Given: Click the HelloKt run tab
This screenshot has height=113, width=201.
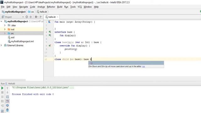Looking at the screenshot, I should [10, 84].
